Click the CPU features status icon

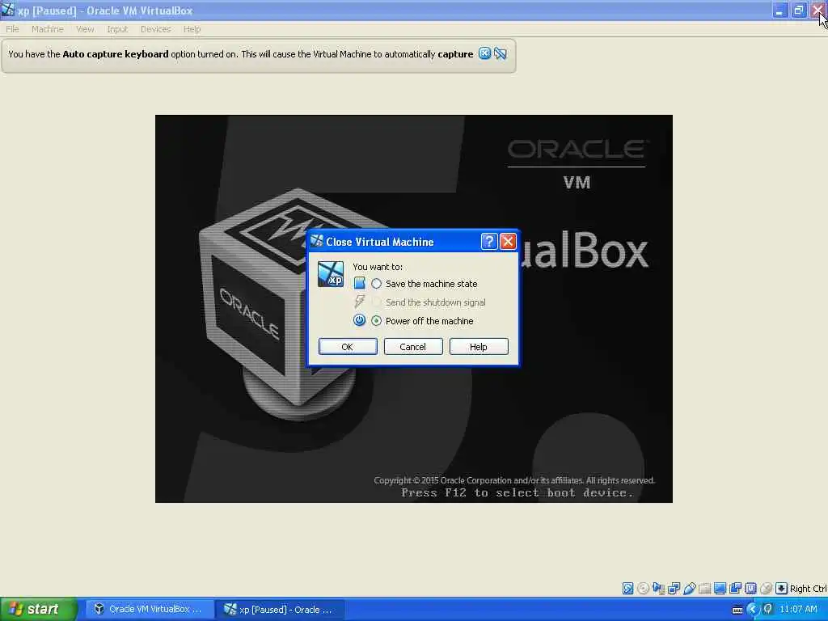750,589
